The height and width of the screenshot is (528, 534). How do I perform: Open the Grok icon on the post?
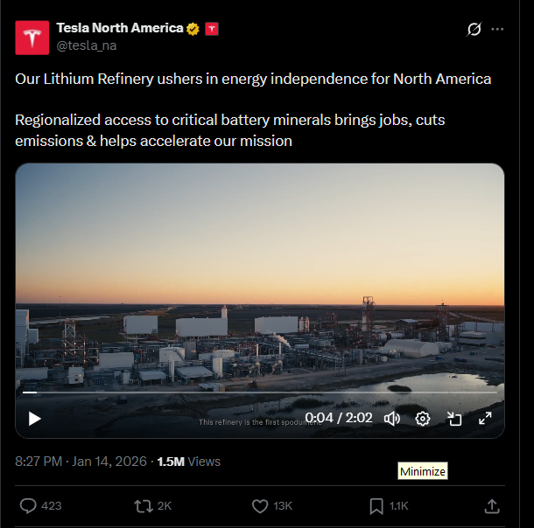click(474, 29)
